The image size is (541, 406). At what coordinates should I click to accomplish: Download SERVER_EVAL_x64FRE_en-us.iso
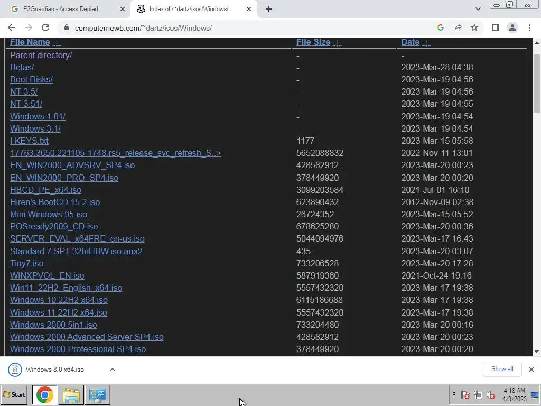click(77, 238)
